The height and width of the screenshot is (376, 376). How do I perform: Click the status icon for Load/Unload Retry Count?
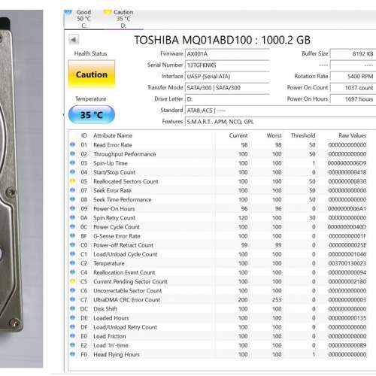[73, 327]
